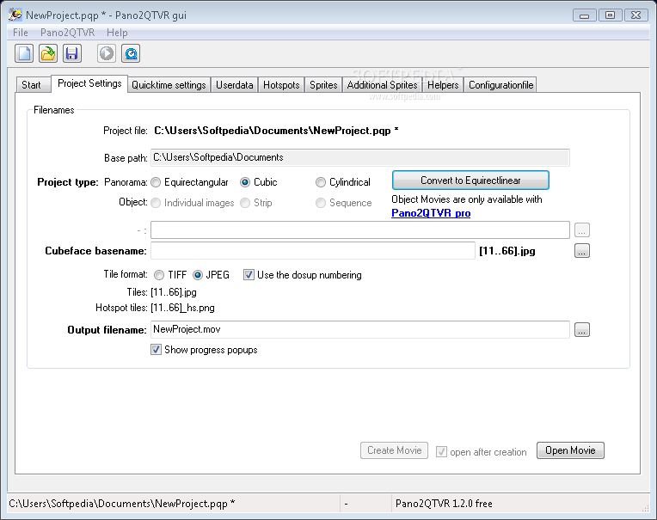The image size is (657, 520).
Task: Select the Additional Sprites tab
Action: (x=382, y=85)
